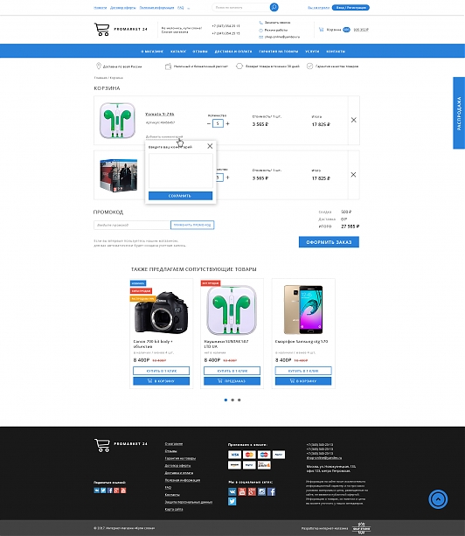Share via small YouTube icon in footer

point(123,491)
